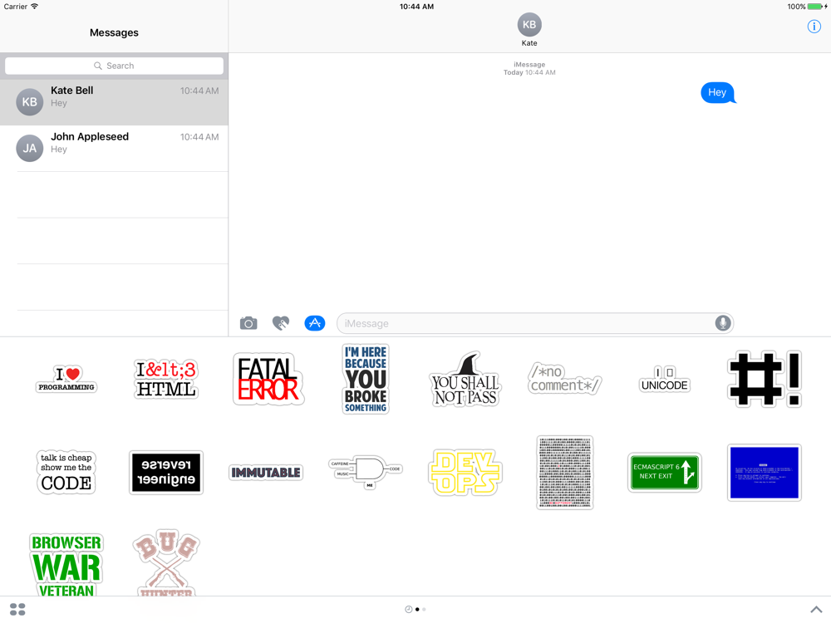Select the I love Programming sticker
The width and height of the screenshot is (831, 623).
(x=66, y=379)
